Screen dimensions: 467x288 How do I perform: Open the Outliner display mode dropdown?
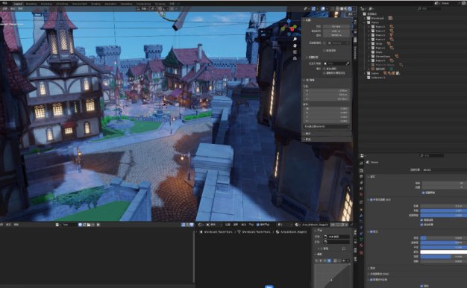pos(372,9)
